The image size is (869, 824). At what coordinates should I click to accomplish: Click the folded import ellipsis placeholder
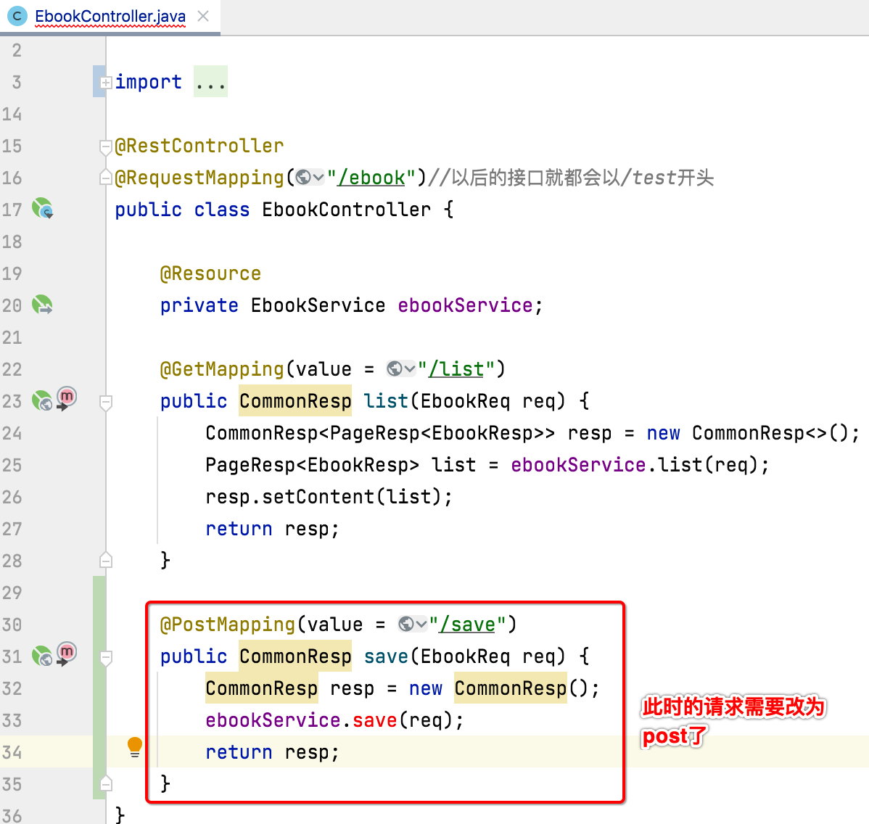pyautogui.click(x=210, y=81)
